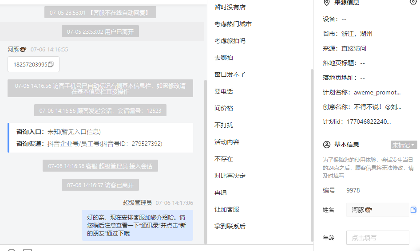The image size is (420, 251).
Task: Choose quick reply 对比再决定
Action: 230,176
